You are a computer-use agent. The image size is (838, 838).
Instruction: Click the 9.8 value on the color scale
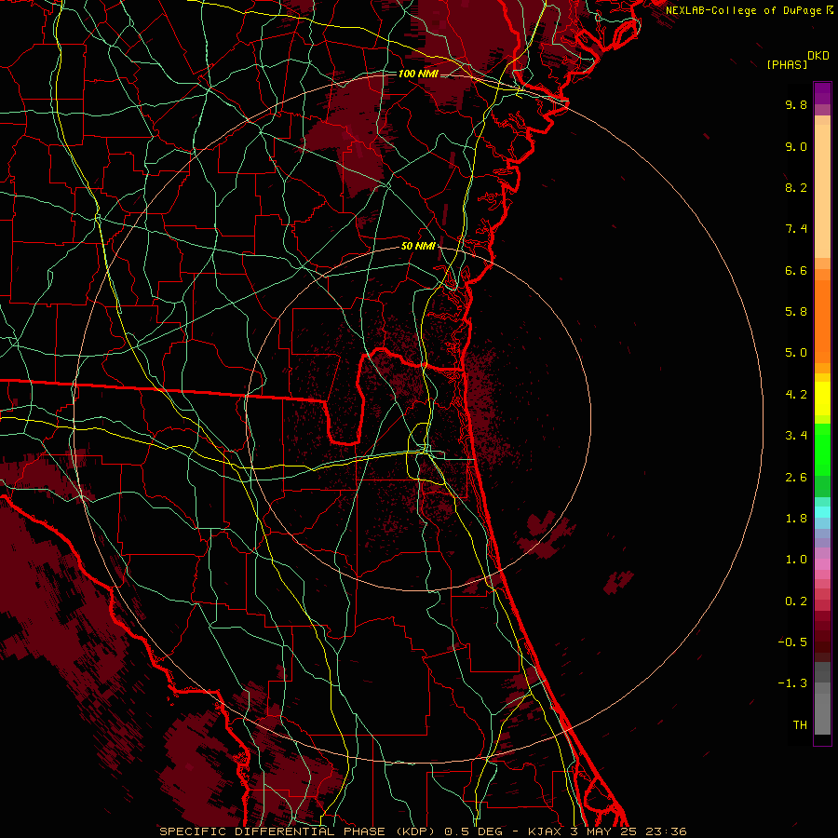pos(796,104)
